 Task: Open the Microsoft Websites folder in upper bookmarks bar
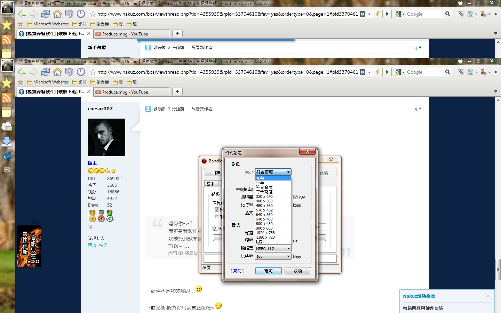[x=48, y=24]
